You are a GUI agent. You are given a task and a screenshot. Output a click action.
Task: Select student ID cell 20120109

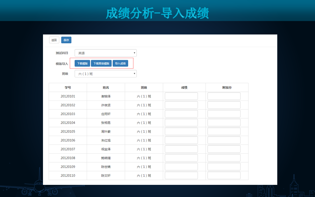pyautogui.click(x=68, y=167)
